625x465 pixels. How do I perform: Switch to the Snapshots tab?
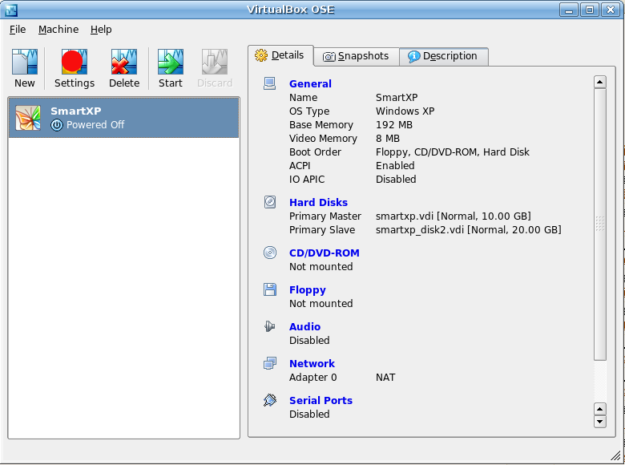357,56
